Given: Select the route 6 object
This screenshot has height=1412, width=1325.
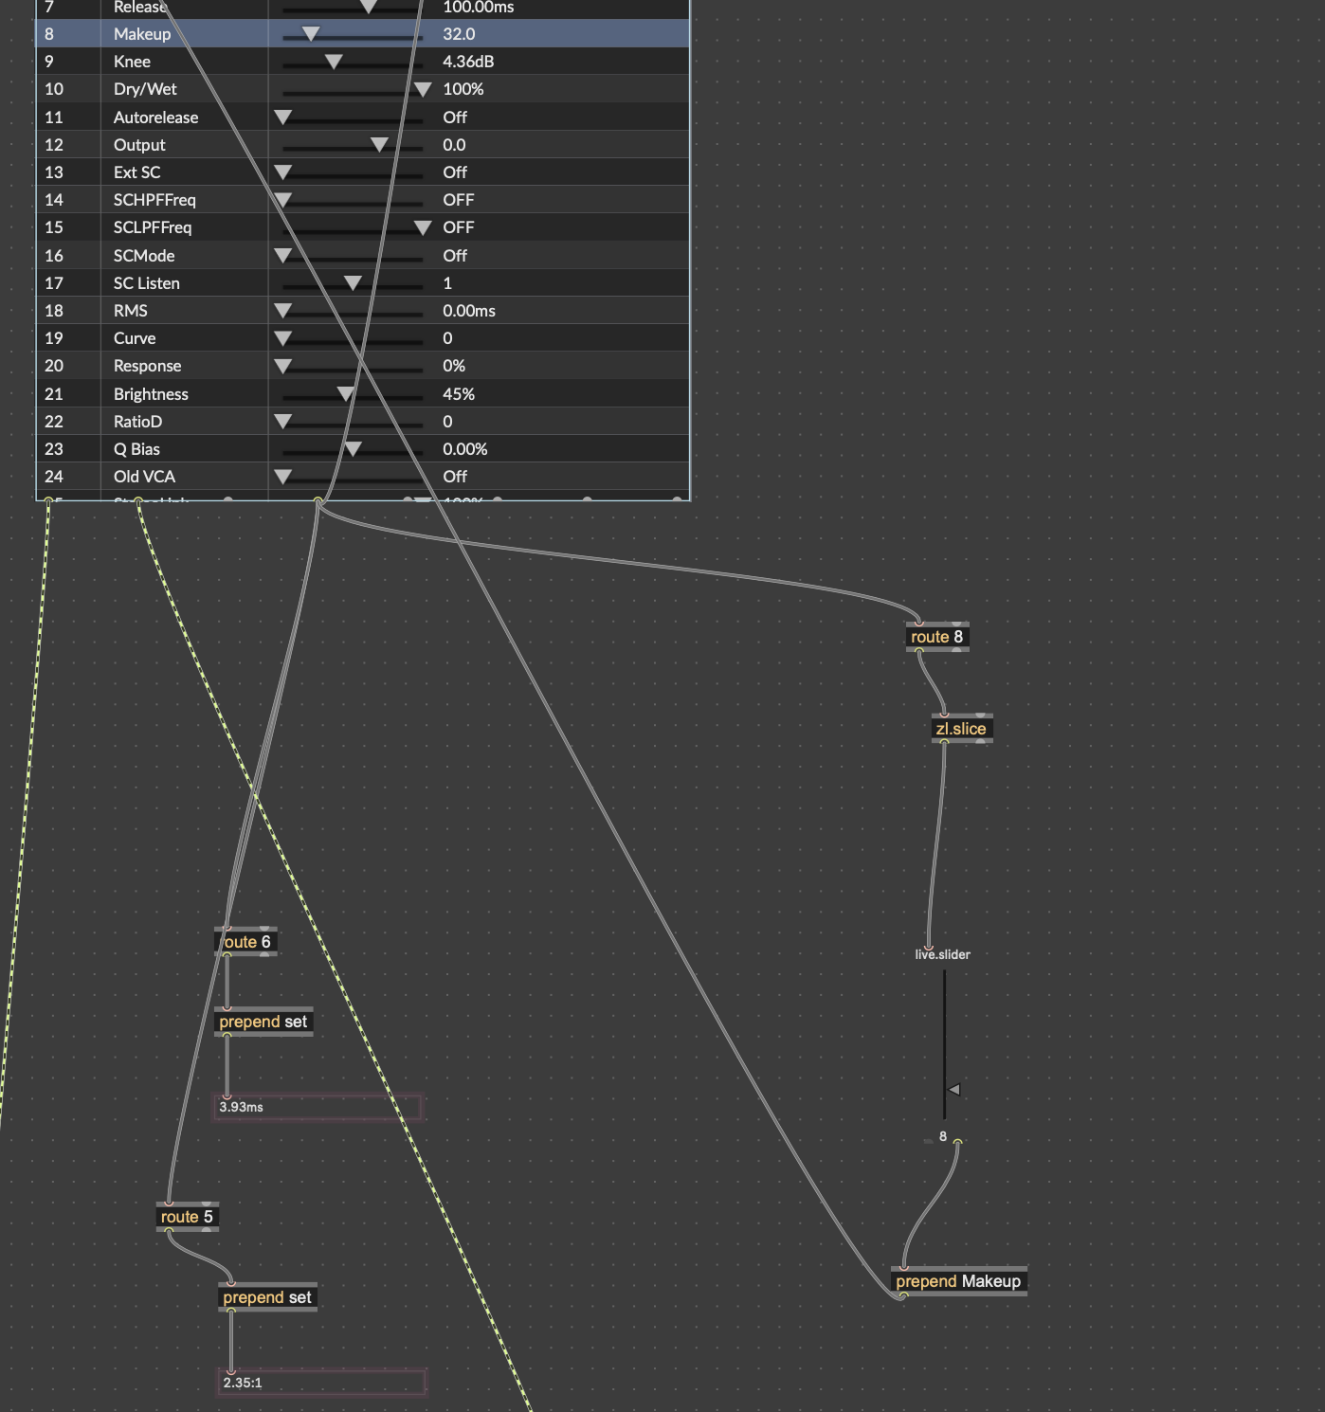Looking at the screenshot, I should pyautogui.click(x=246, y=942).
